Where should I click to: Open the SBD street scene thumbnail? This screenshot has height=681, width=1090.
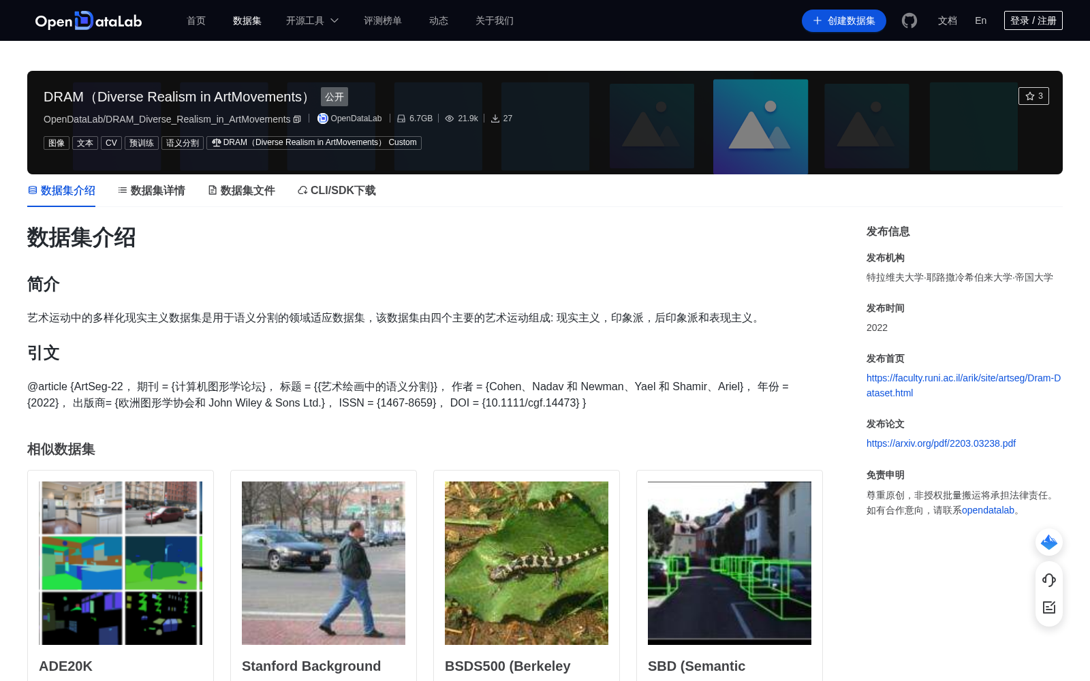730,563
